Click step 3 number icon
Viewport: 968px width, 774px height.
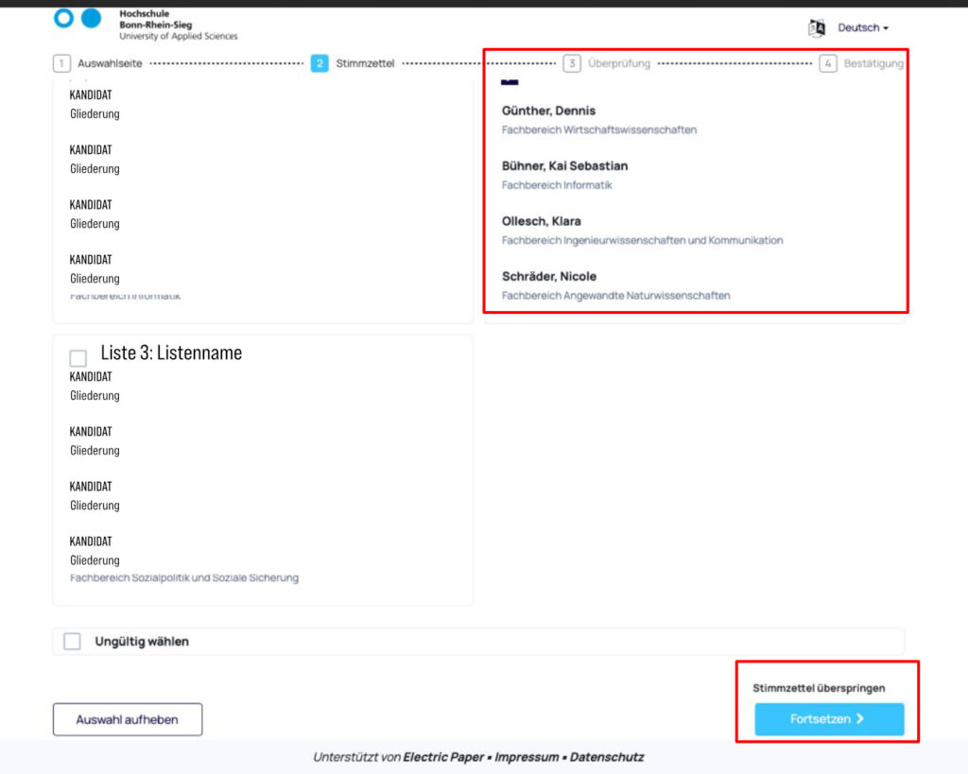coord(572,63)
